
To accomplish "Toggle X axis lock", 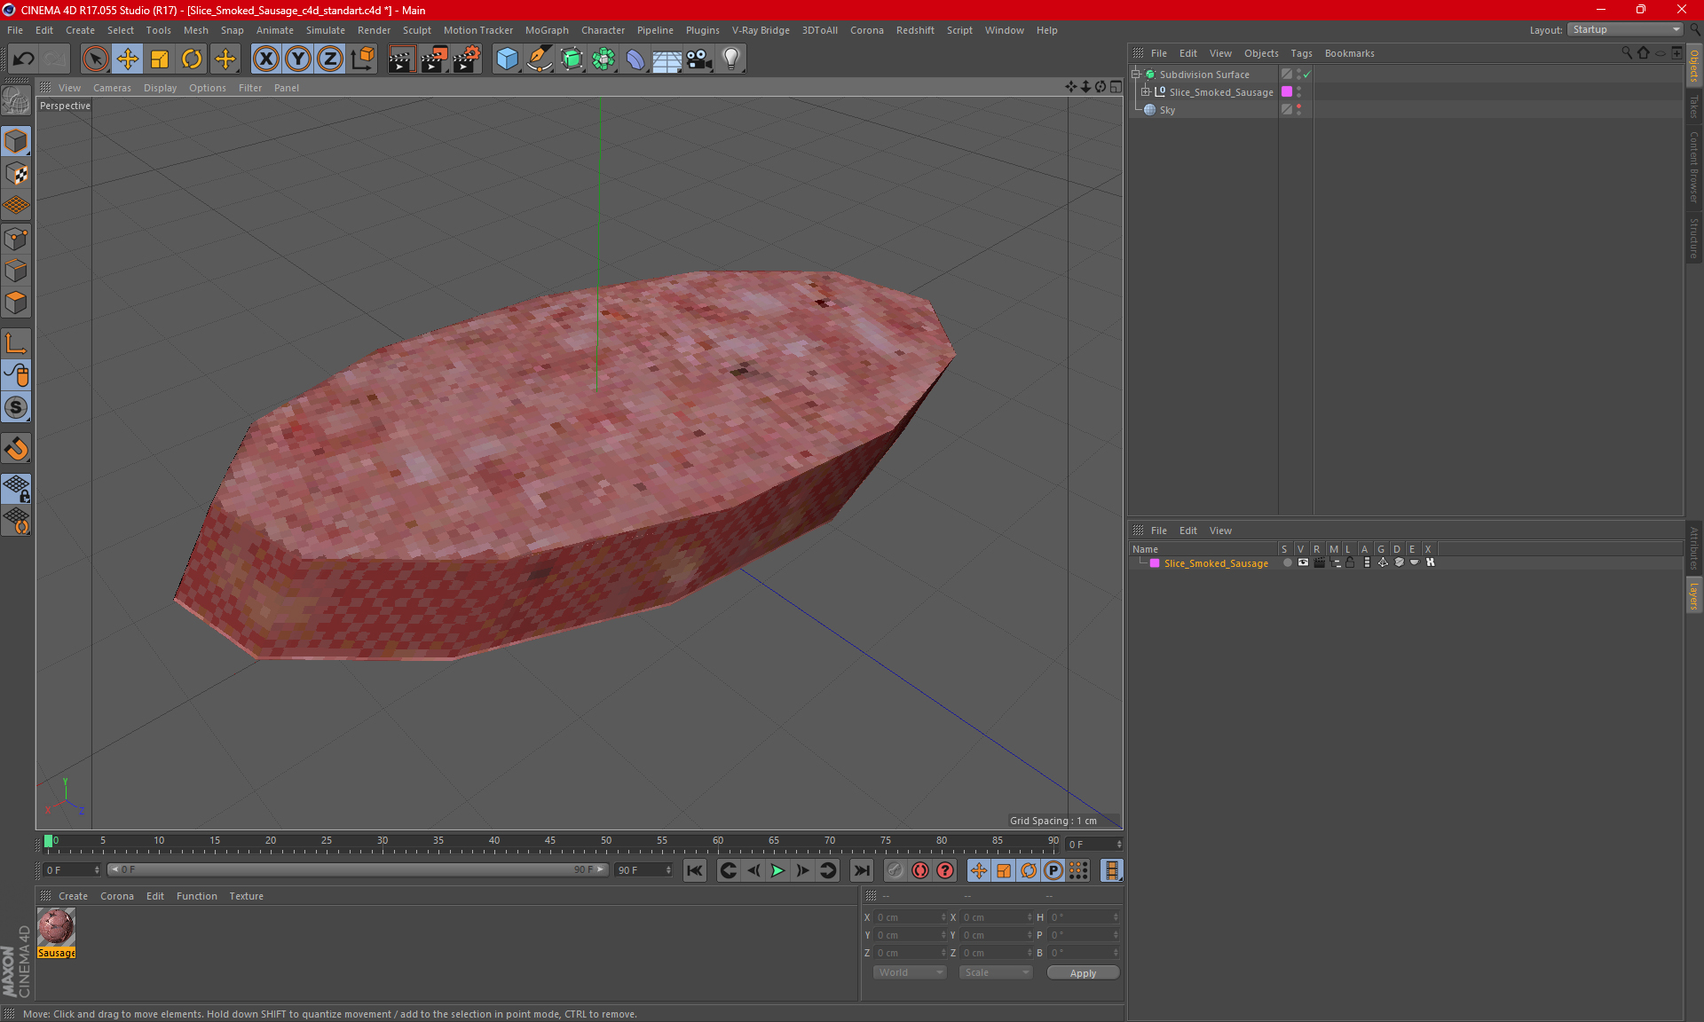I will pos(265,59).
